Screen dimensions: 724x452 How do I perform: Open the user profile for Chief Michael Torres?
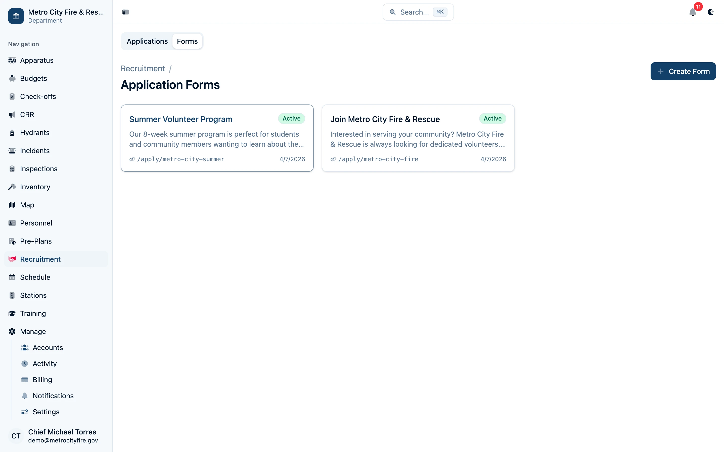tap(55, 436)
